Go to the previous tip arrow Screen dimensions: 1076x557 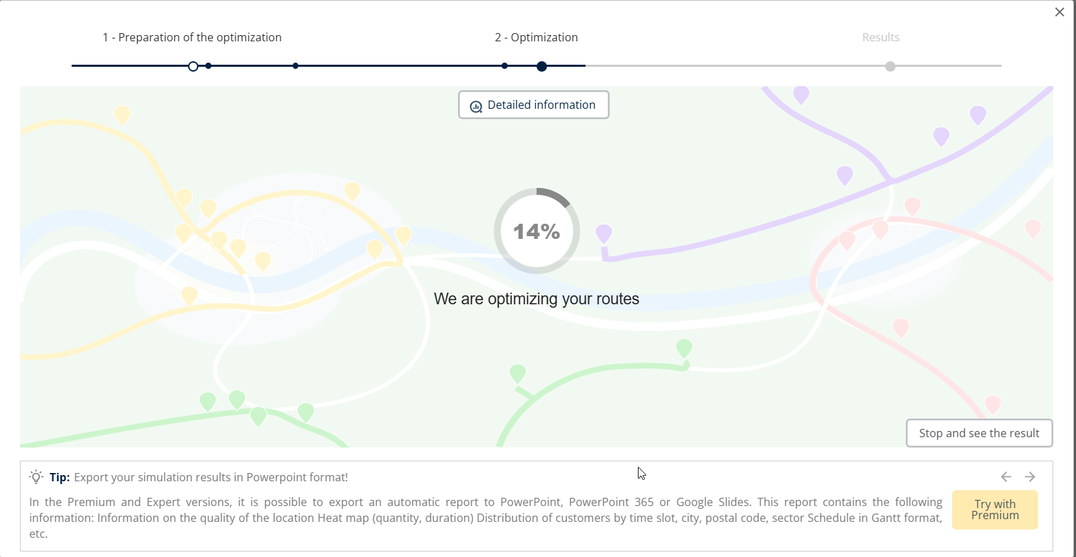1006,476
